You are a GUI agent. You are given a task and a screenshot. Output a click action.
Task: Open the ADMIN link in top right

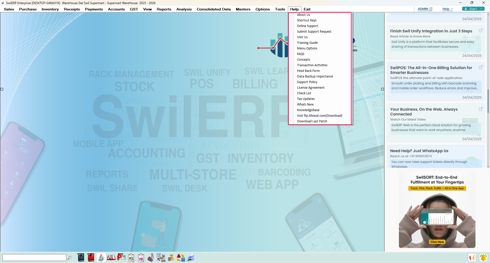(x=425, y=9)
